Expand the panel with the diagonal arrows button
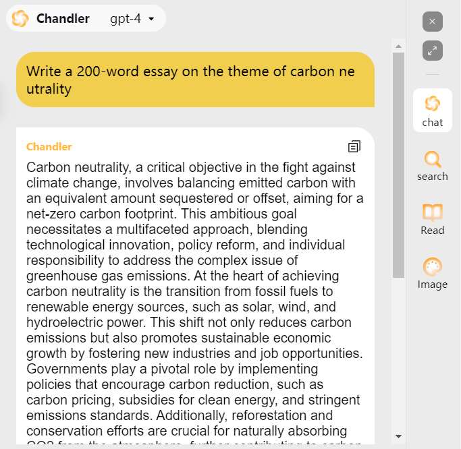Screen dimensions: 461x449 click(x=433, y=50)
